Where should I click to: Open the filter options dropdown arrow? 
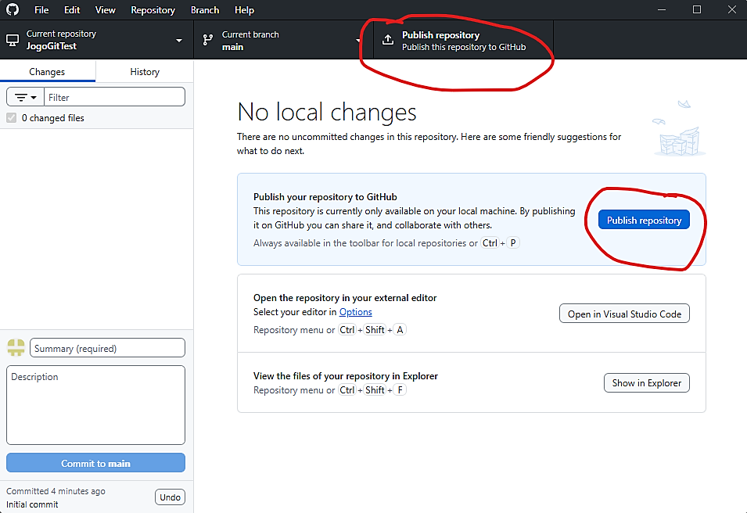tap(34, 98)
